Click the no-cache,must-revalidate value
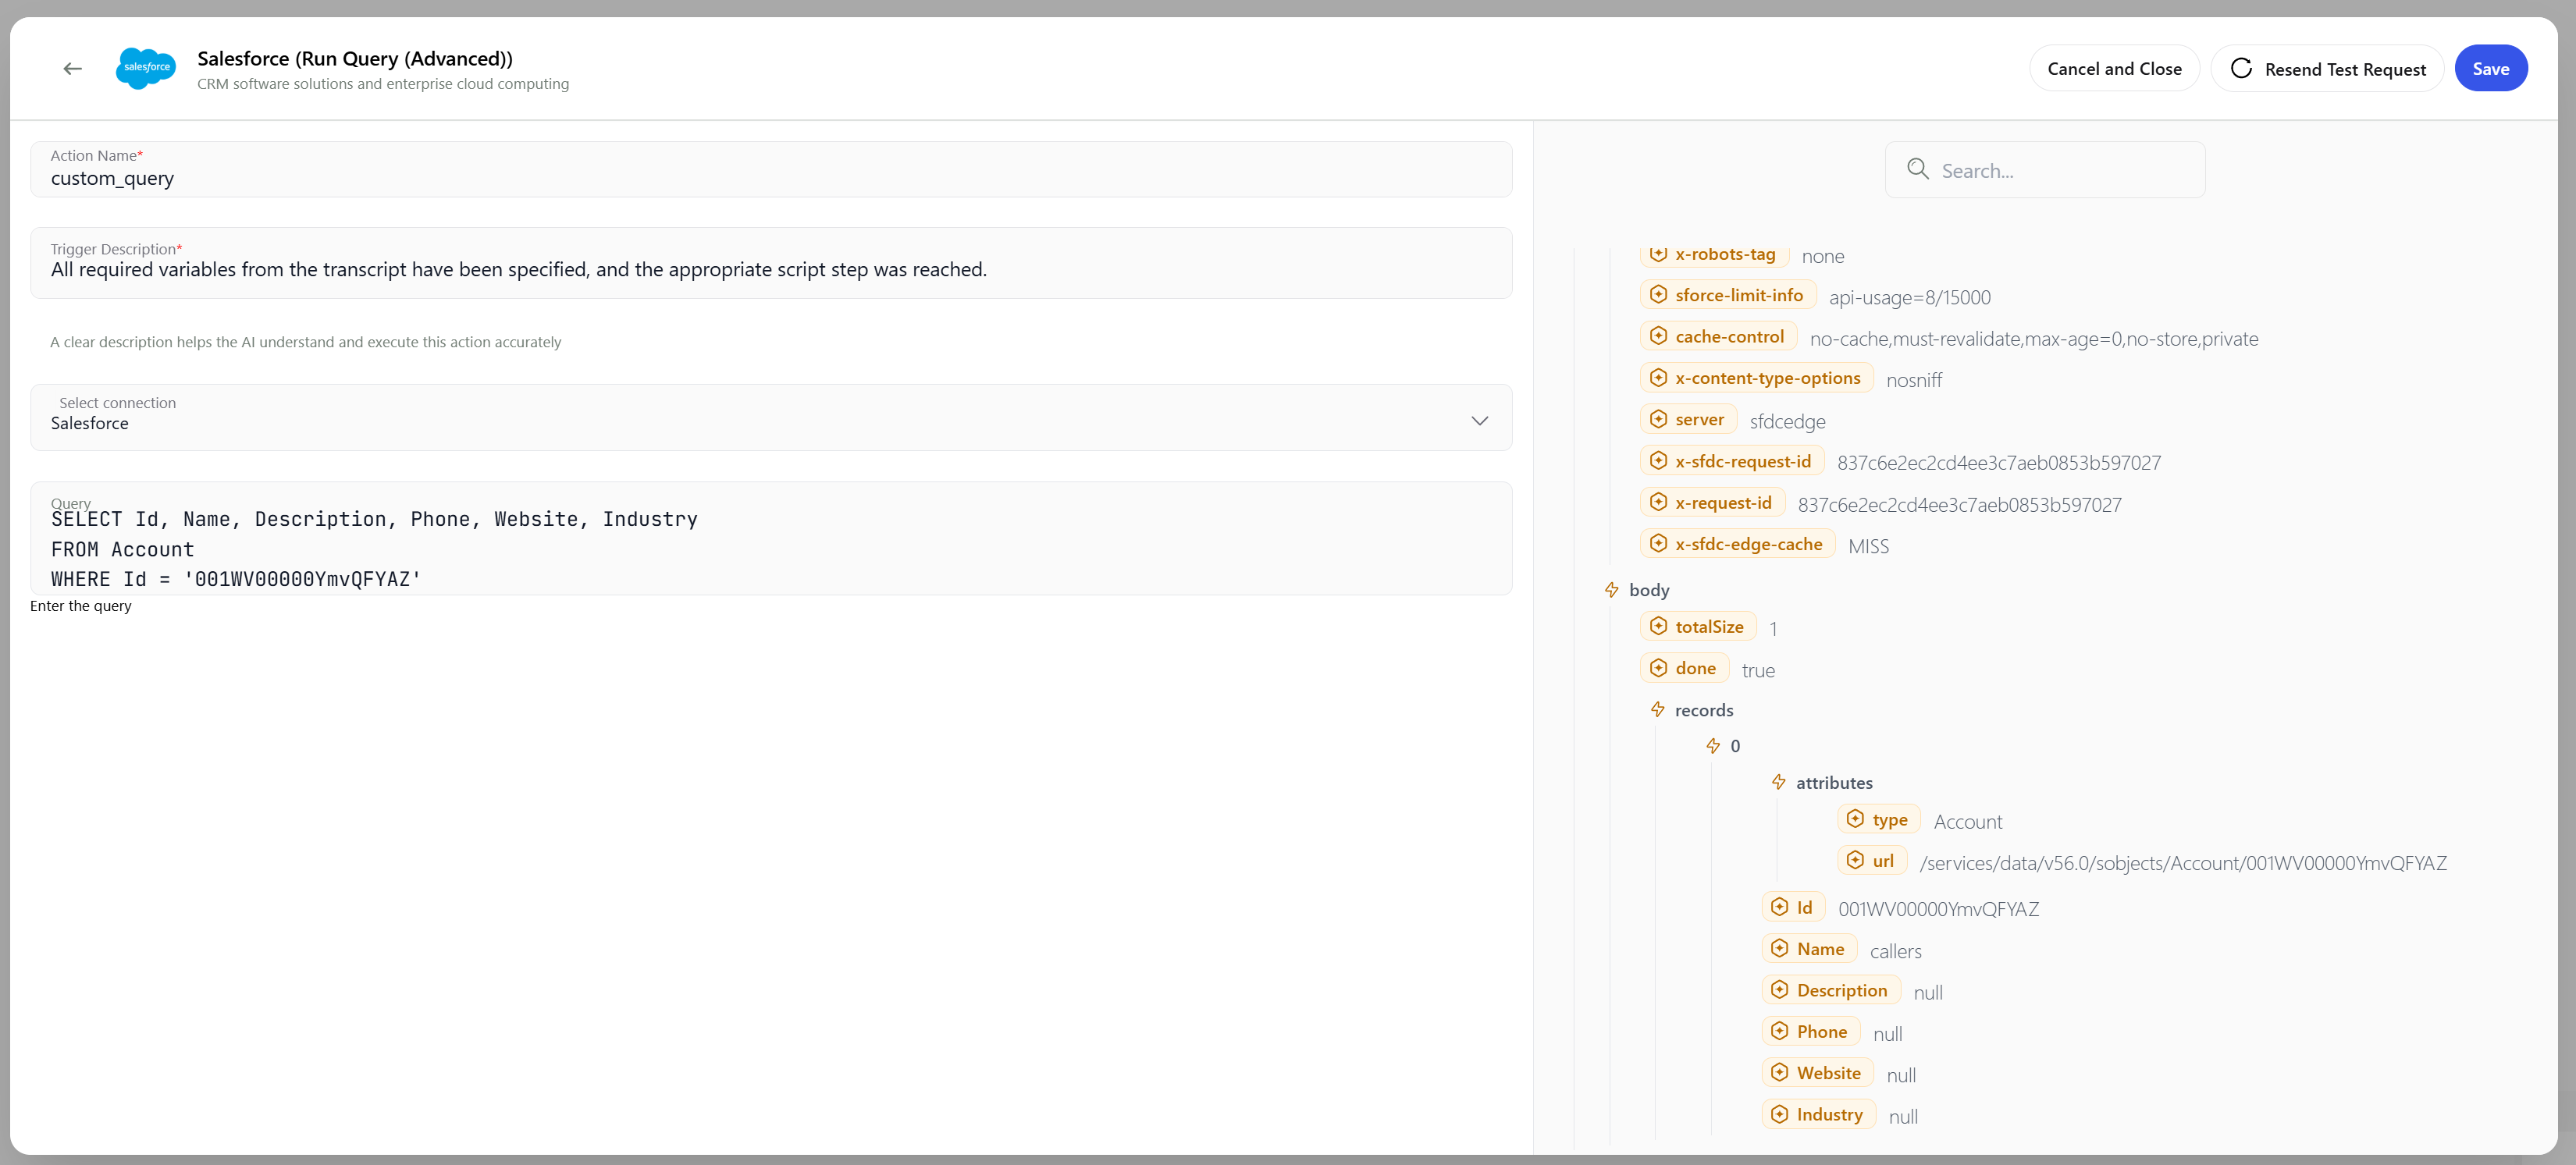The image size is (2576, 1165). (x=2033, y=339)
